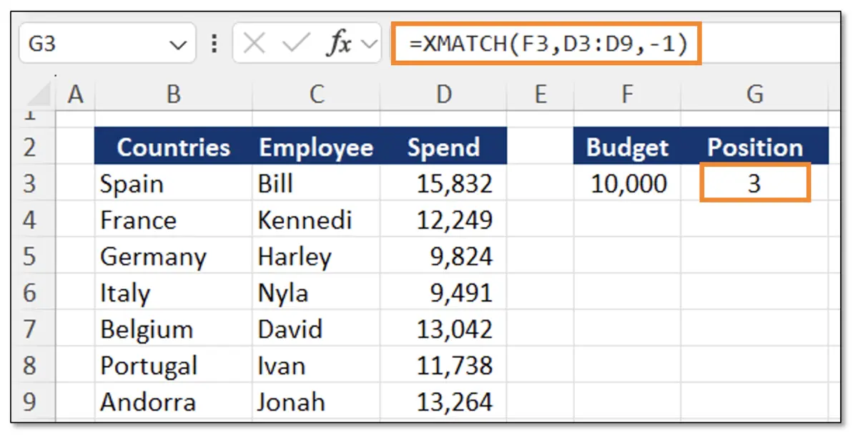Select the cell containing Jonah
Viewport: 858px width, 438px height.
click(x=316, y=402)
